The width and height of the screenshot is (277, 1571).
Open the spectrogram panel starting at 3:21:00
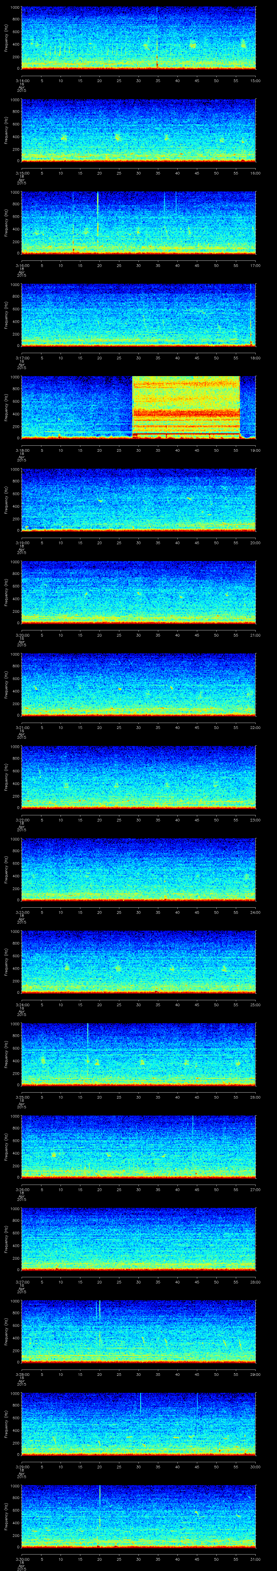click(x=138, y=684)
